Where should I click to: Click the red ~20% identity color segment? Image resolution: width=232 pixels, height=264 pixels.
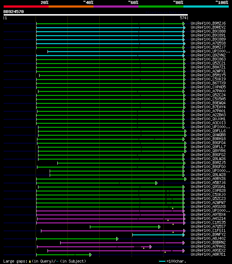[26, 7]
